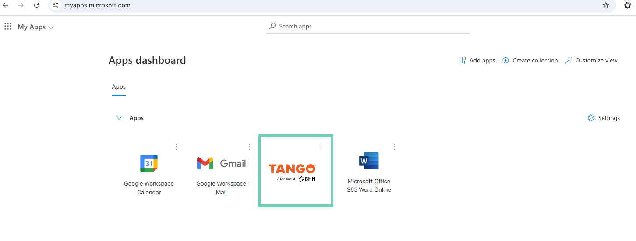Click the Google Workspace Calendar label
This screenshot has height=241, width=636.
[149, 188]
